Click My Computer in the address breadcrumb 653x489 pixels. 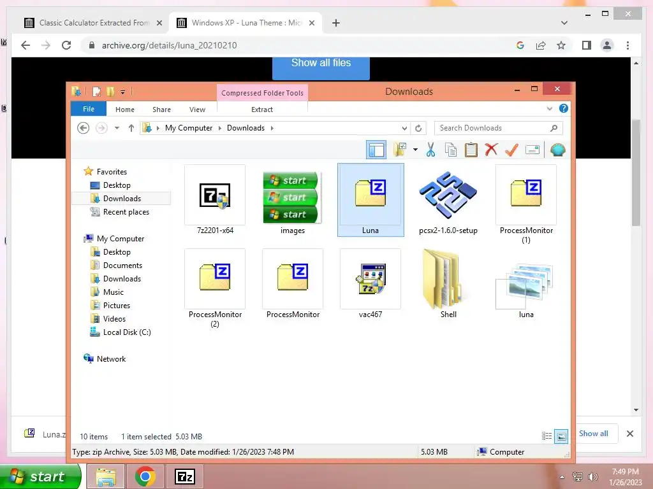[x=189, y=128]
